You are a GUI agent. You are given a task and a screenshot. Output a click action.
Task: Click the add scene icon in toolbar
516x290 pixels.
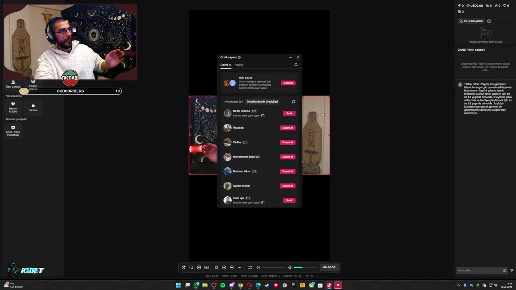206,267
